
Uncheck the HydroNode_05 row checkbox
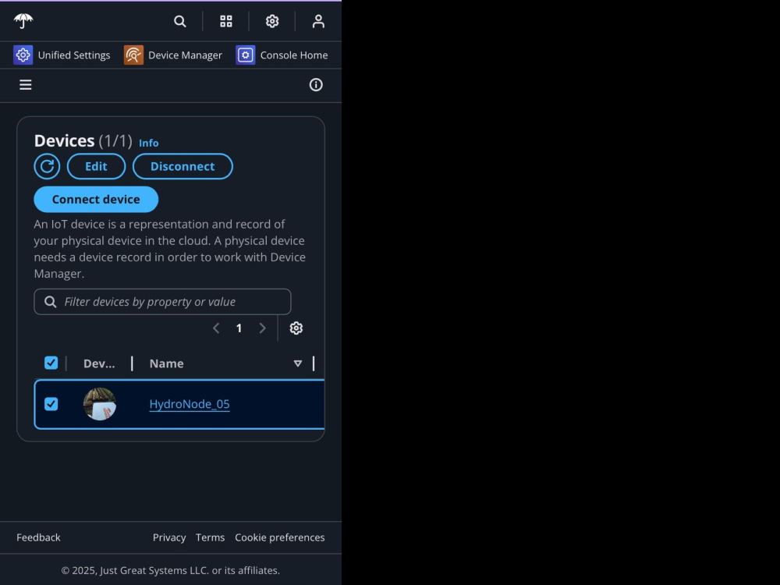point(51,404)
